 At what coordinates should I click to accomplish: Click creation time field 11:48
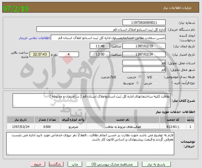[x=100, y=46]
